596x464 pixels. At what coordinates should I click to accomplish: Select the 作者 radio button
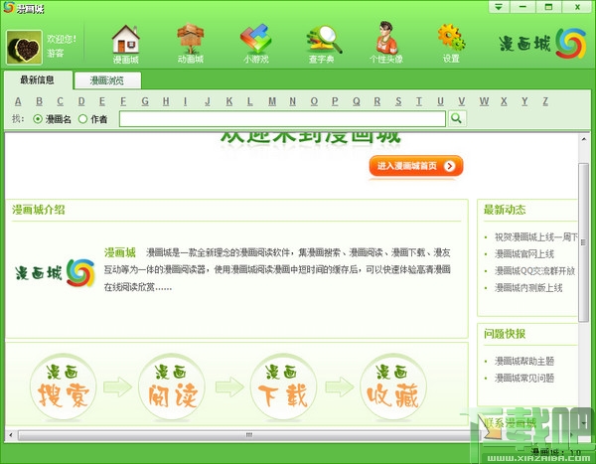(82, 119)
